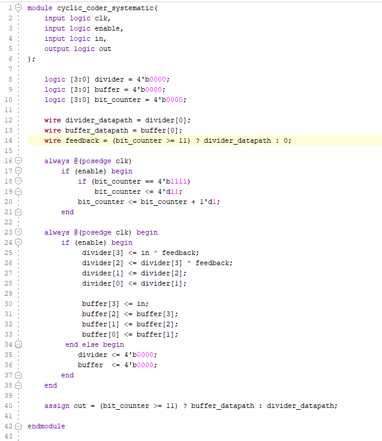Image resolution: width=382 pixels, height=441 pixels.
Task: Click 'feedback' on highlighted line 14
Action: pyautogui.click(x=82, y=140)
